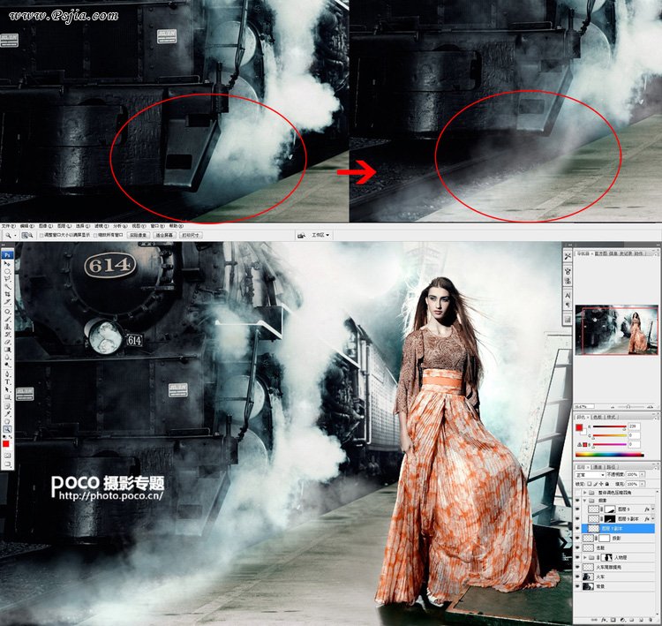
Task: Click the navigator preview thumbnail
Action: click(x=616, y=330)
